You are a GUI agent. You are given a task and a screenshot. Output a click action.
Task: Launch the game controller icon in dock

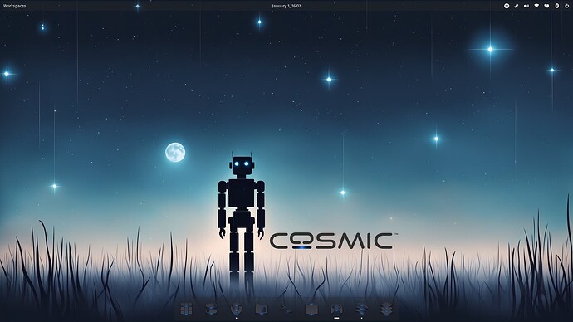336,310
